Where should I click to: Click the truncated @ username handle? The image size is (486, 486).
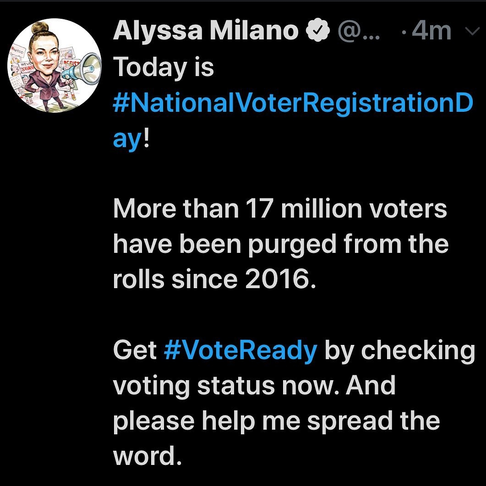(x=359, y=31)
